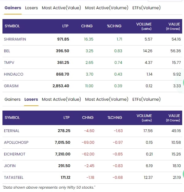Viewport: 184px width, 192px height.
Task: Select the TMPV symbol row
Action: [9, 63]
